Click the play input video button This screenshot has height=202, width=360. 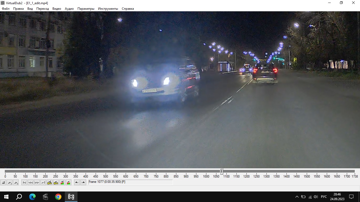pos(10,182)
